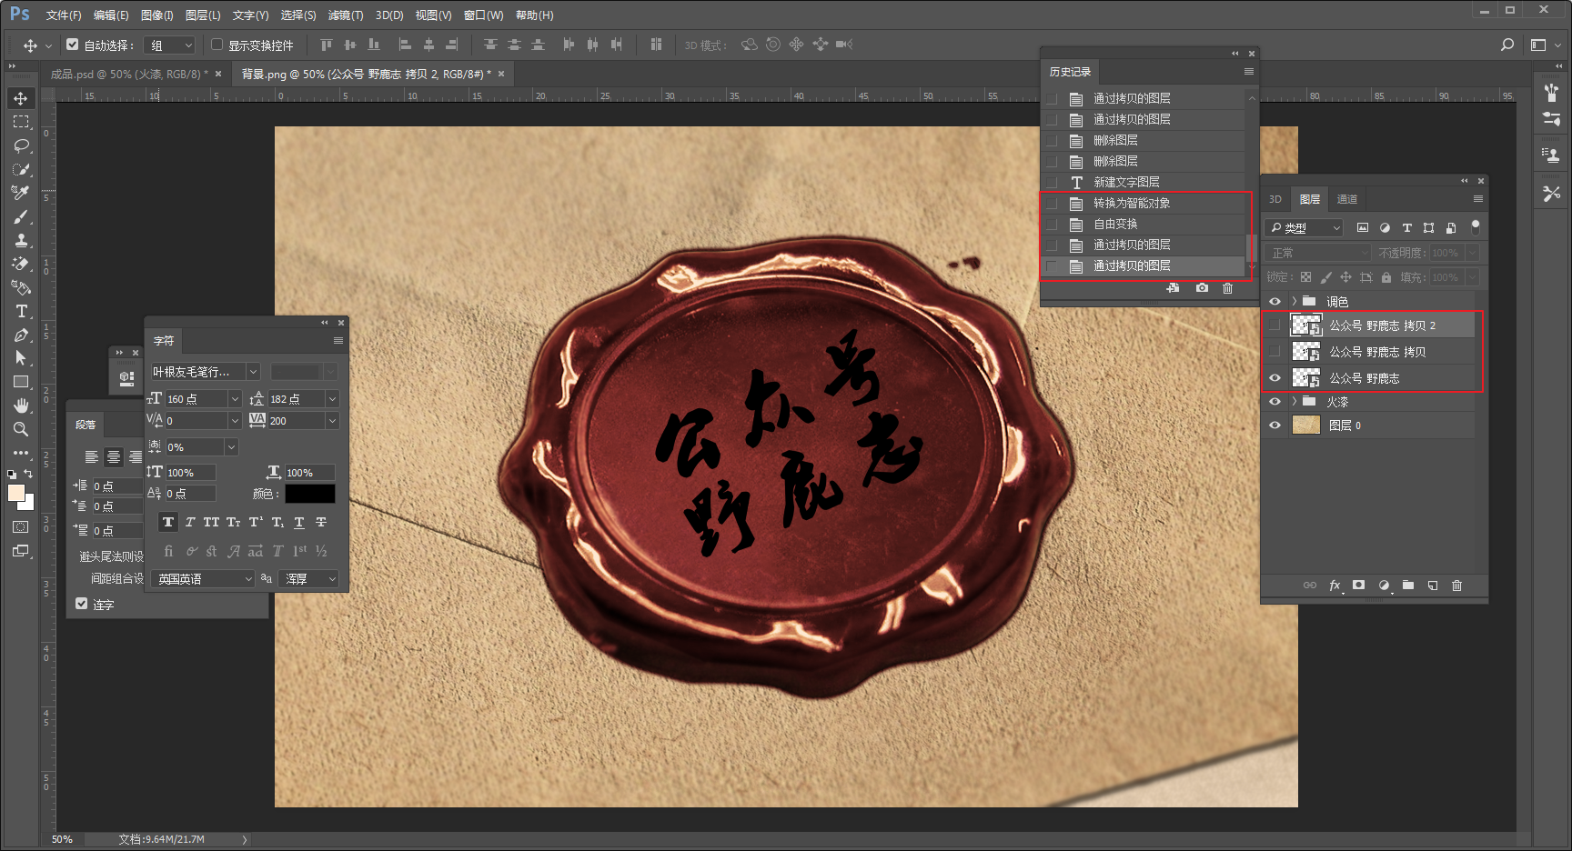Toggle layer filtering on/off switch
The width and height of the screenshot is (1572, 851).
1476,227
